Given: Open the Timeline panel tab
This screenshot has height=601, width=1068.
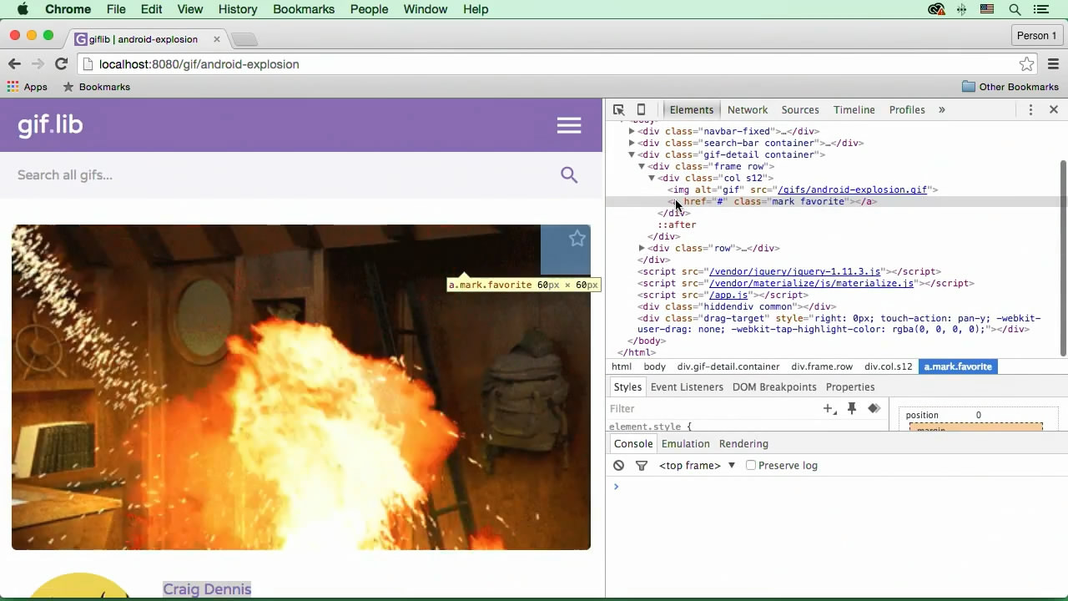Looking at the screenshot, I should [854, 109].
